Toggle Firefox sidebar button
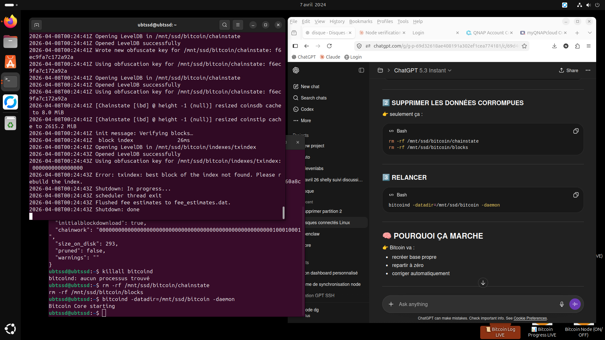The image size is (605, 340). 295,46
